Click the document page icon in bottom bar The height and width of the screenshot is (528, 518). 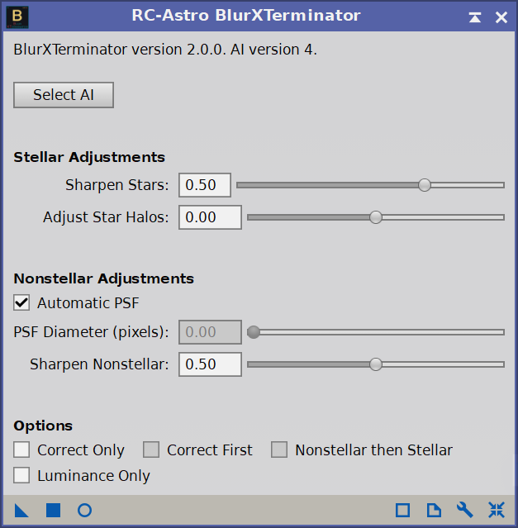433,510
